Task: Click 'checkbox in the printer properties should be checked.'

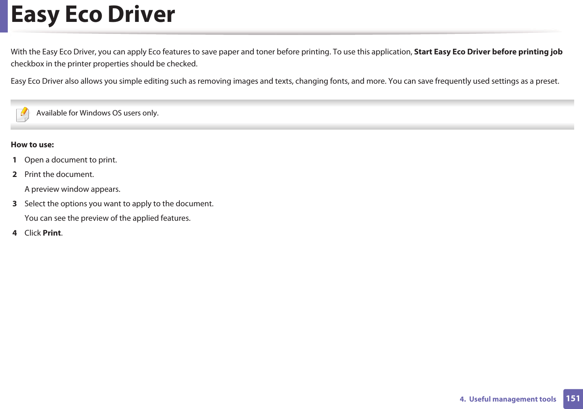Action: coord(104,64)
